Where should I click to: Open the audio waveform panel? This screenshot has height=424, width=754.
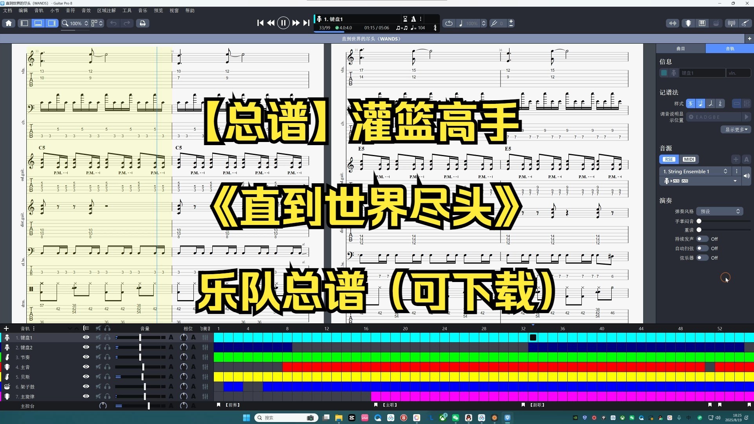point(673,23)
